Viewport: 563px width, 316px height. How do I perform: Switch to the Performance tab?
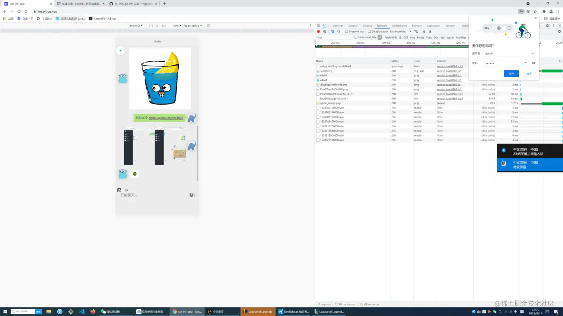399,26
